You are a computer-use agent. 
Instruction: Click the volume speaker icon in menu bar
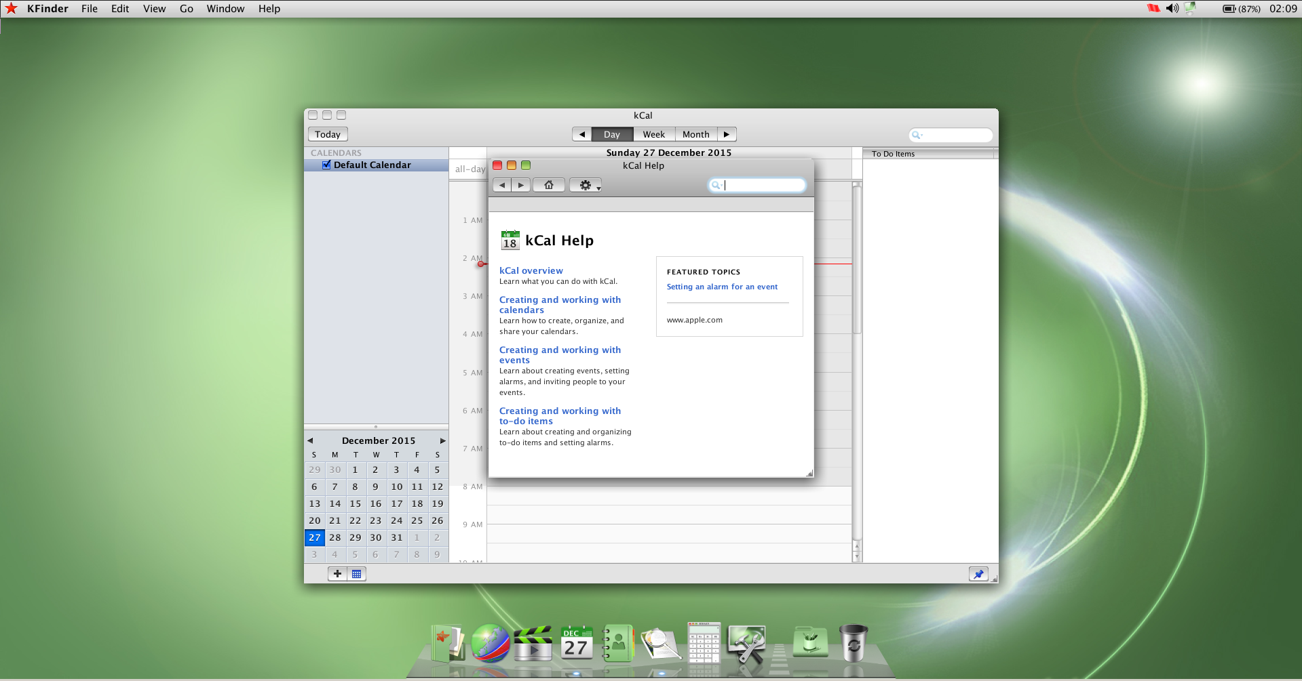click(1172, 8)
